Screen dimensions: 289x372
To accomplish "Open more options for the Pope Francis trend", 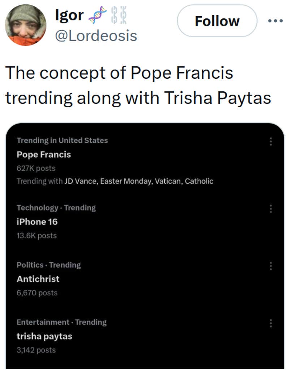I will 271,142.
